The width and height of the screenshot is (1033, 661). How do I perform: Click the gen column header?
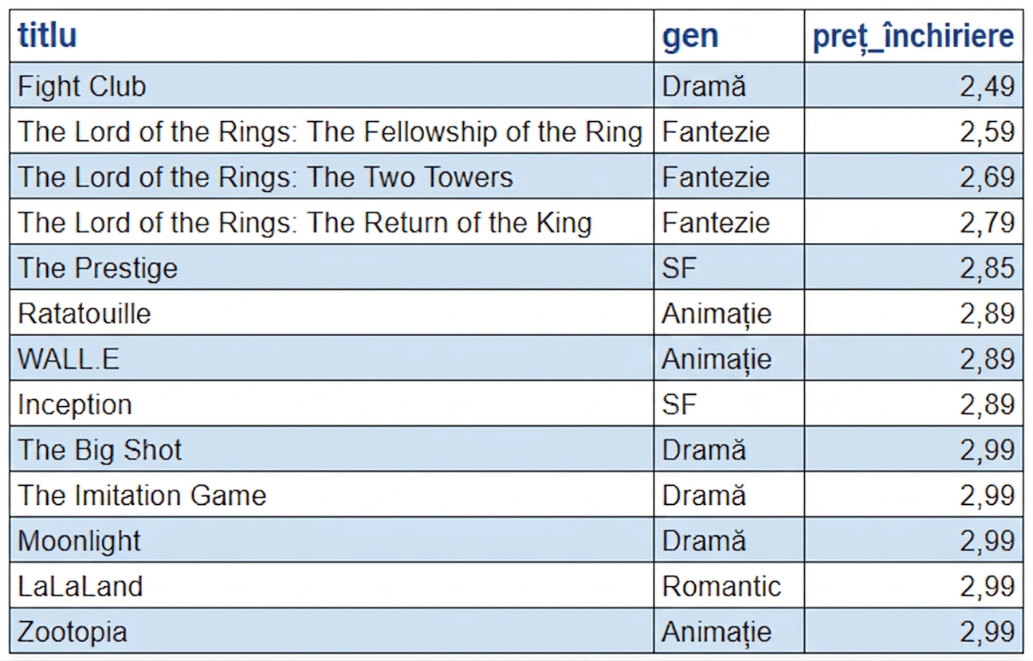pos(729,37)
